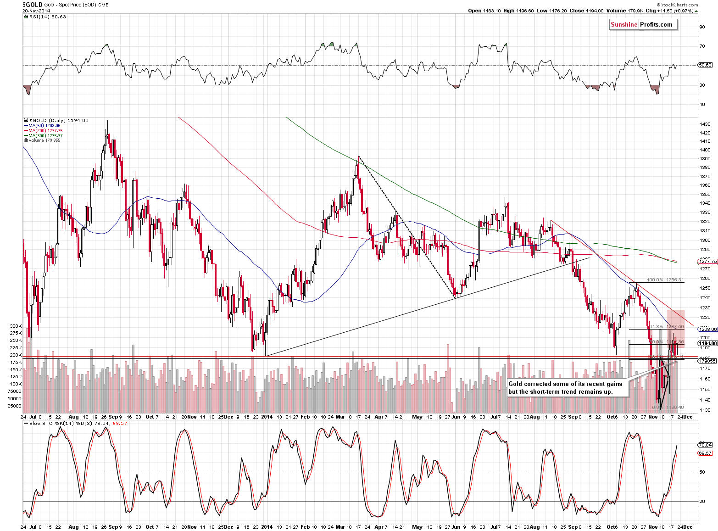Click the 1277.75 price tag on right axis
This screenshot has height=531, width=718.
pyautogui.click(x=707, y=262)
